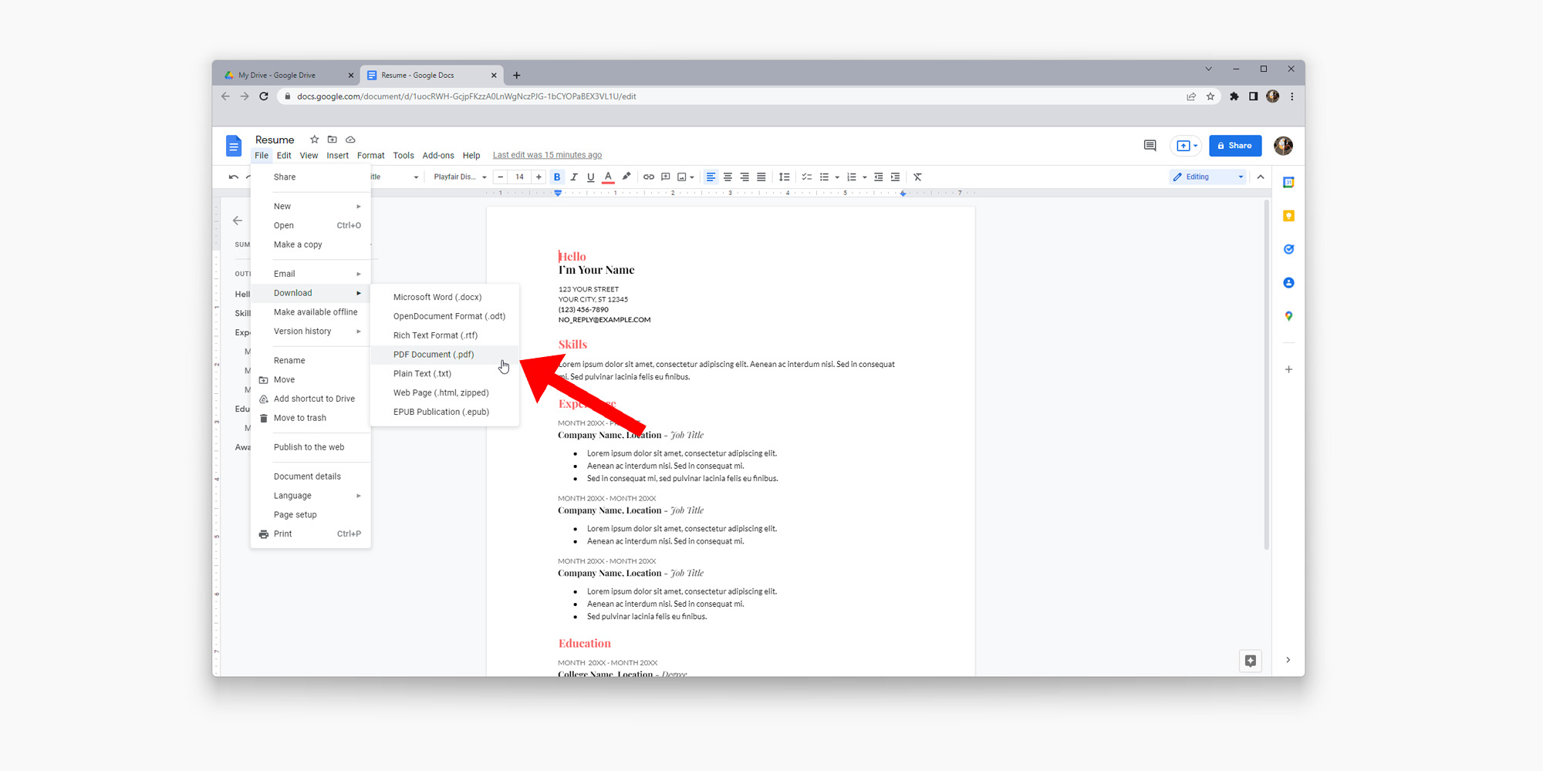Image resolution: width=1543 pixels, height=771 pixels.
Task: Clear formatting with the toolbar icon
Action: pos(917,177)
